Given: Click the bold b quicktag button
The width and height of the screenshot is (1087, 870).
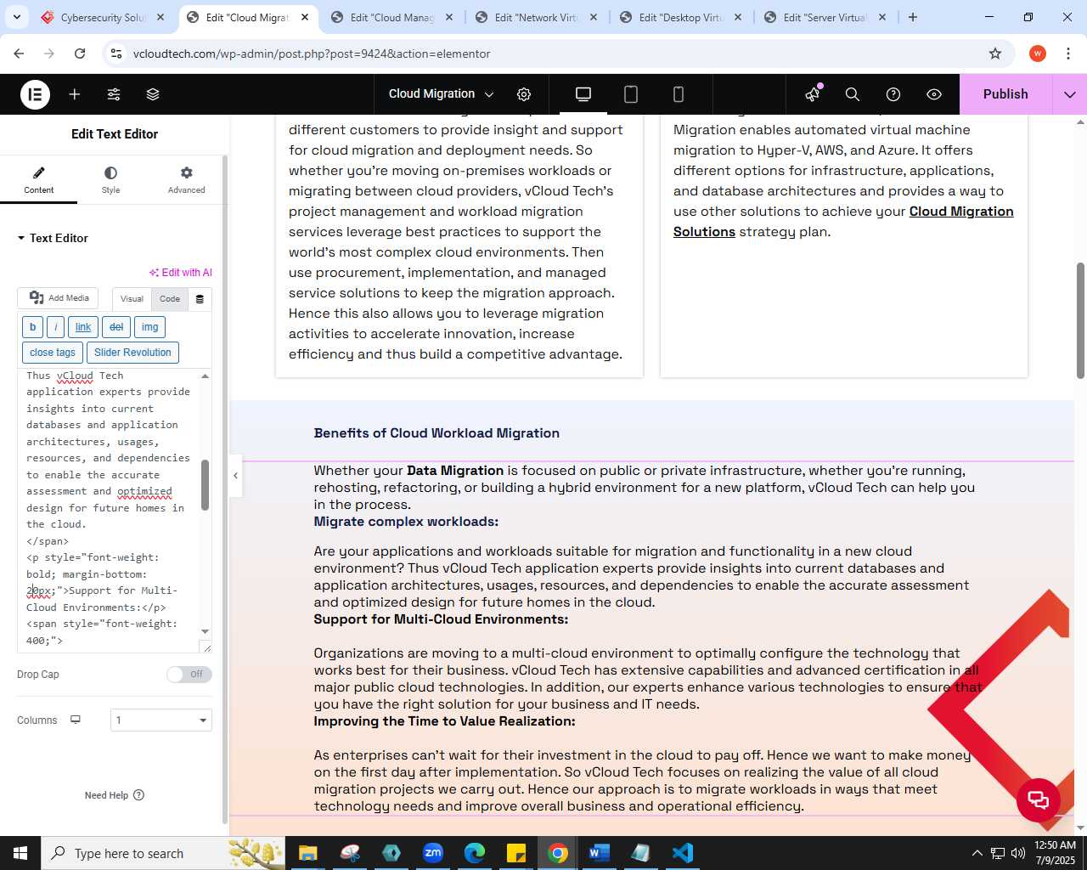Looking at the screenshot, I should 32,327.
